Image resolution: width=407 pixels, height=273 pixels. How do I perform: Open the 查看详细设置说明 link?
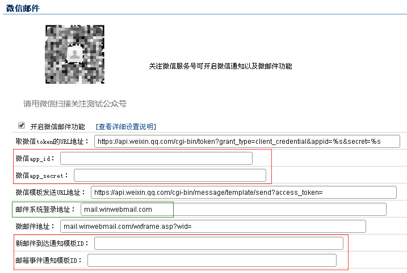[x=126, y=127]
